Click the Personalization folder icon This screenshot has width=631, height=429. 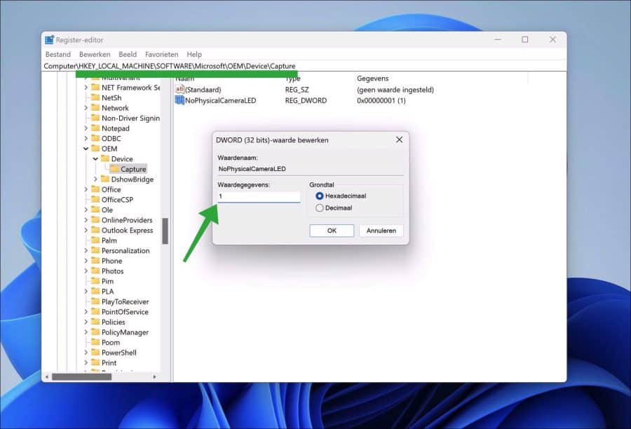[x=95, y=250]
